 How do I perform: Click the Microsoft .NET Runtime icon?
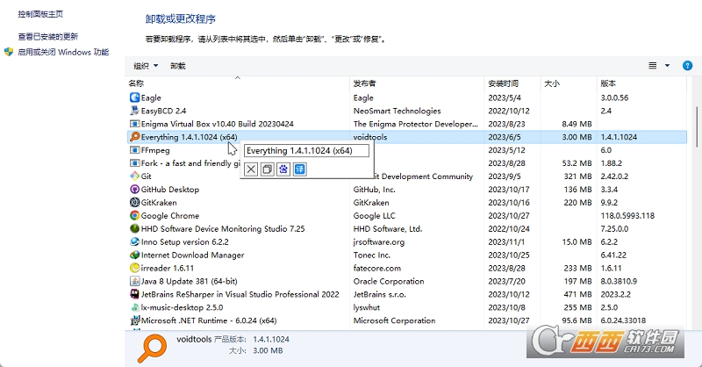(x=134, y=320)
